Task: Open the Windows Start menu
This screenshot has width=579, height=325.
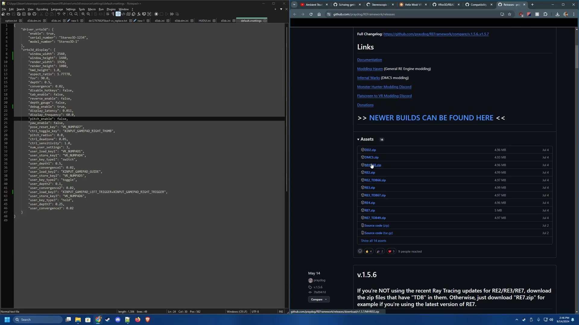Action: coord(7,320)
